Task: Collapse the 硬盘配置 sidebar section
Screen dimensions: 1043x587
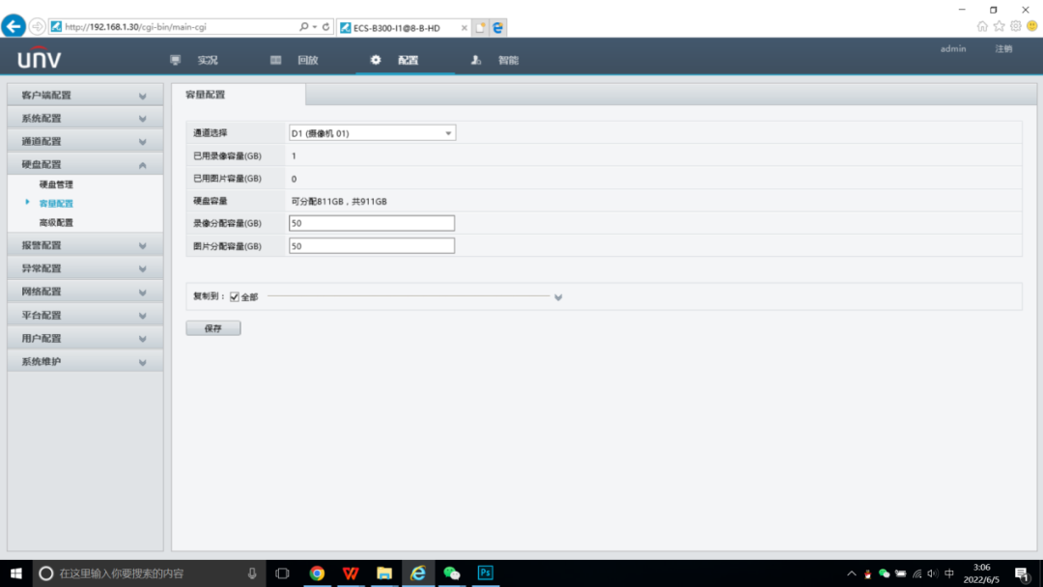Action: [85, 165]
